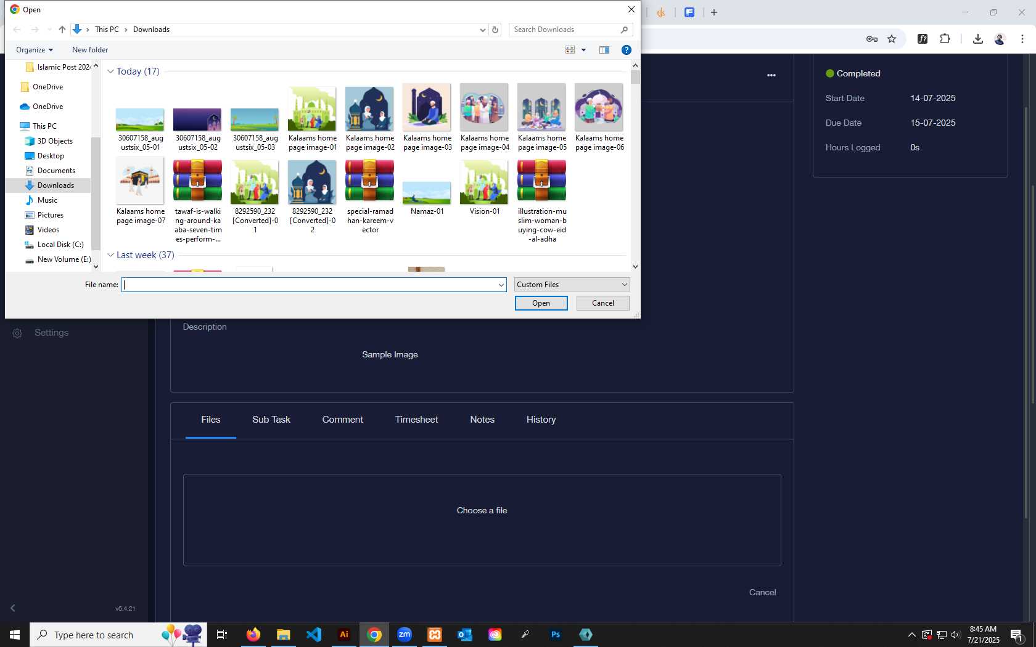The height and width of the screenshot is (647, 1036).
Task: Collapse the app sidebar with chevron
Action: 13,608
